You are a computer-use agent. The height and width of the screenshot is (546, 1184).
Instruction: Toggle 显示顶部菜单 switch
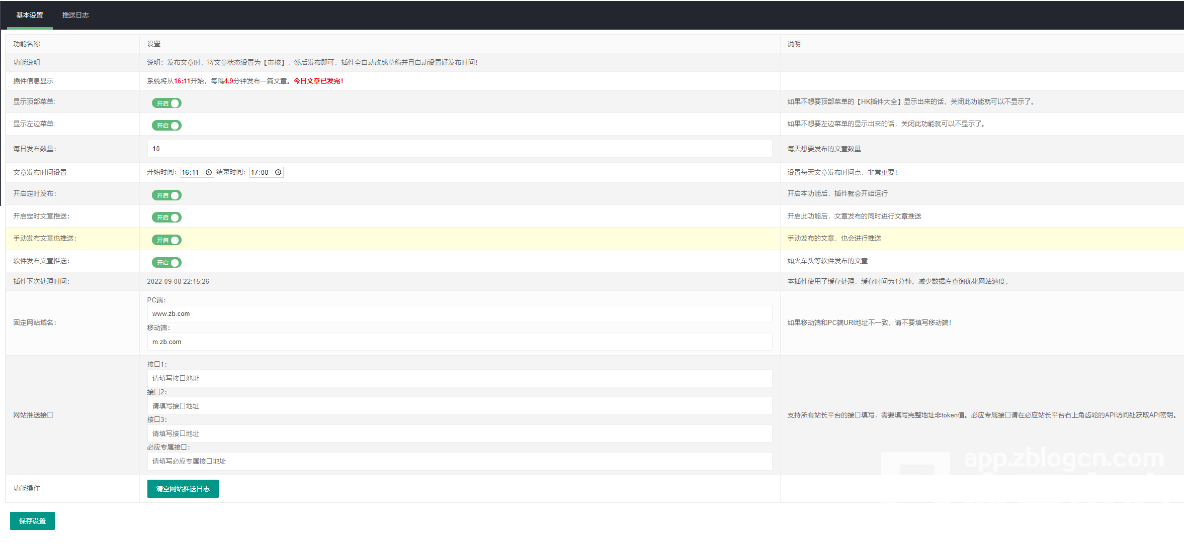166,103
